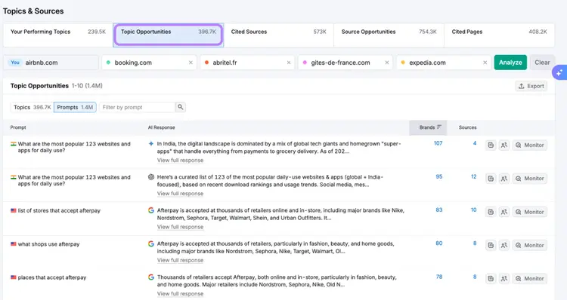Export the topic opportunities list

pos(531,86)
